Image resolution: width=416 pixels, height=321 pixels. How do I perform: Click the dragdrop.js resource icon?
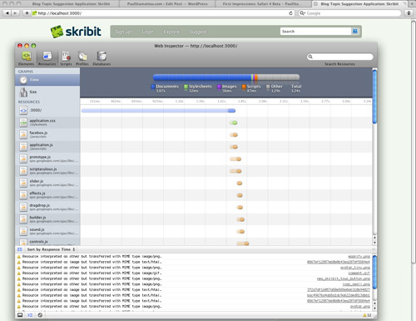(x=23, y=207)
